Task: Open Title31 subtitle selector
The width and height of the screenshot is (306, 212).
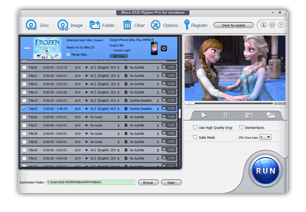Action: click(158, 158)
